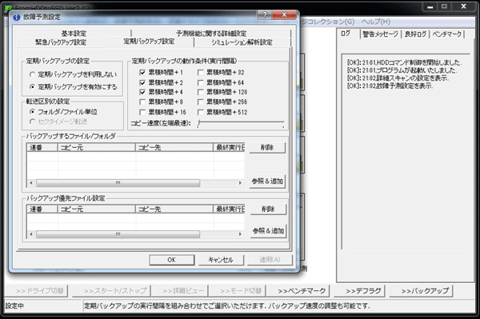Check 累積時間 + 32 option
480x319 pixels.
click(200, 73)
